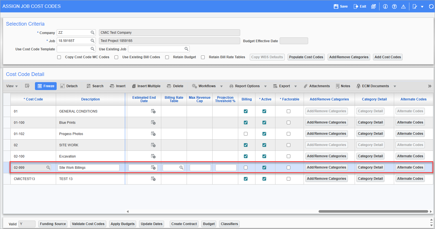Open the info icon in header
Image resolution: width=435 pixels, height=229 pixels.
click(385, 6)
